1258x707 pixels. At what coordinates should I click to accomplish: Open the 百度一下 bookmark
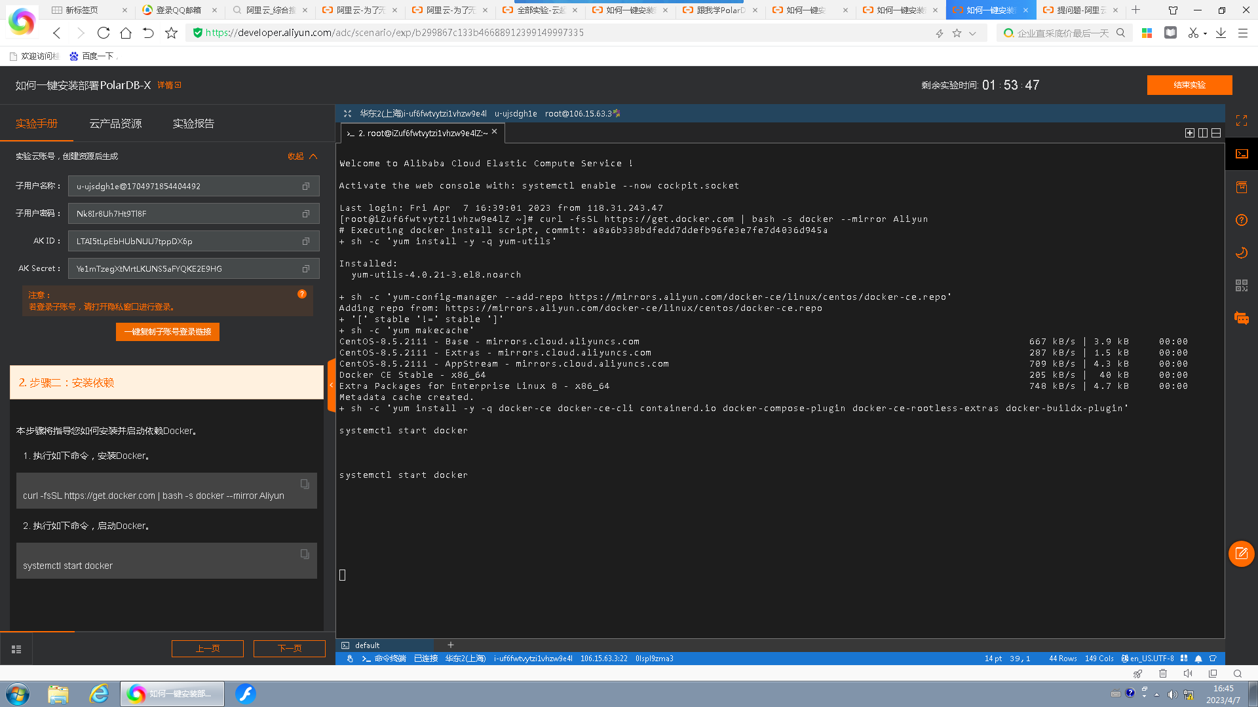pos(92,56)
